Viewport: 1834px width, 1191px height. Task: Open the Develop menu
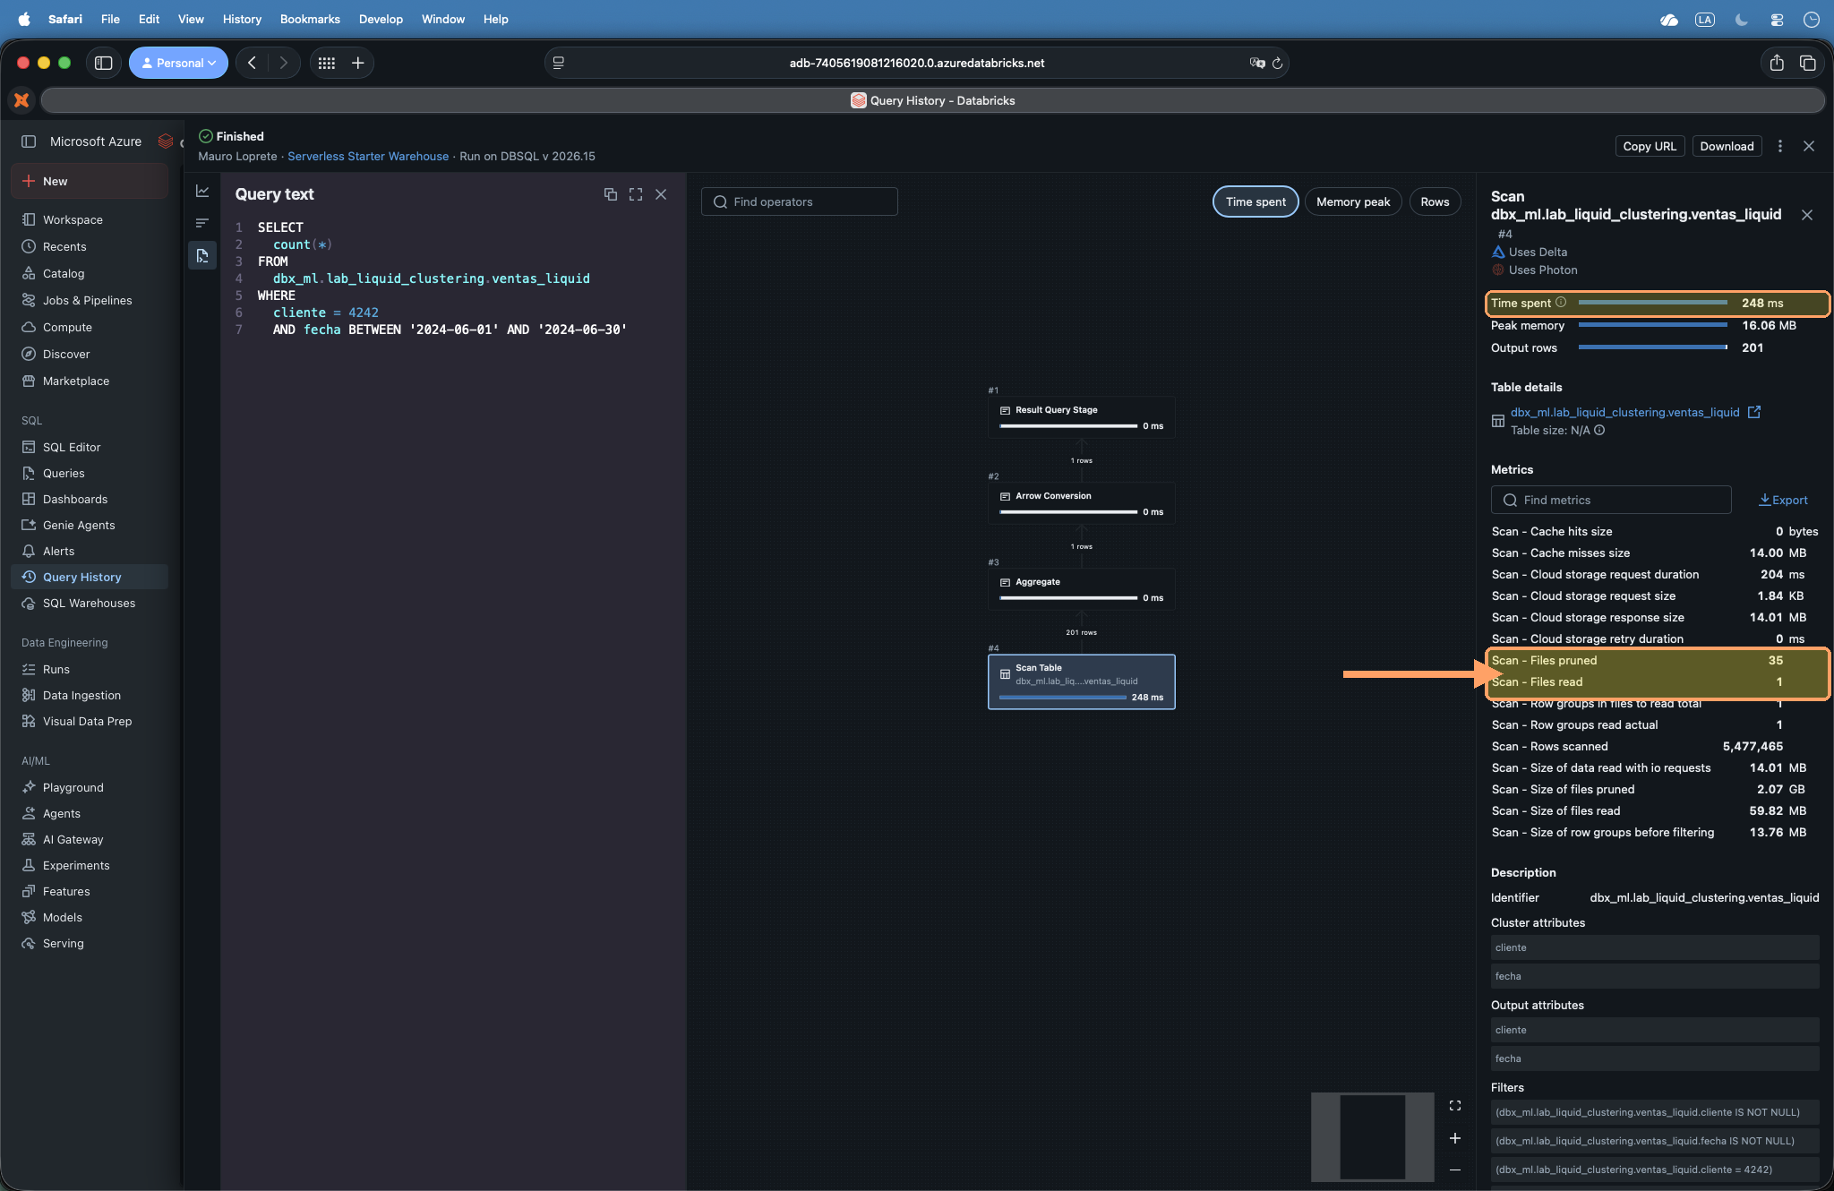coord(381,19)
